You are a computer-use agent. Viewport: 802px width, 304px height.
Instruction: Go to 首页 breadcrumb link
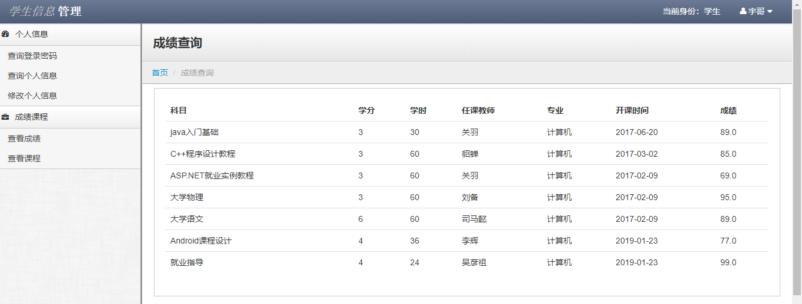160,73
